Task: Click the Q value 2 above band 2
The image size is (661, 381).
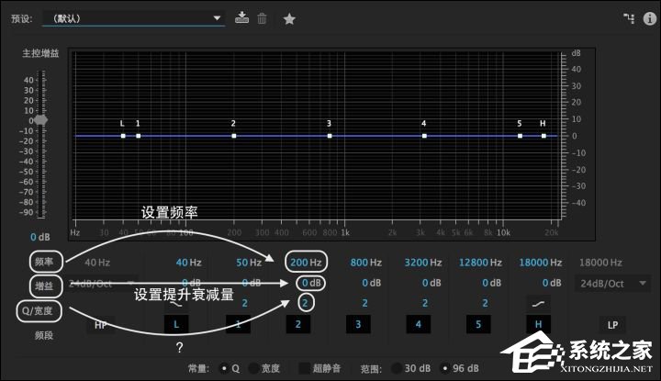Action: click(x=305, y=303)
